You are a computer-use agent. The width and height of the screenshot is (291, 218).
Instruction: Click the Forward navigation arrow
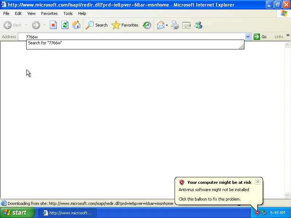36,25
